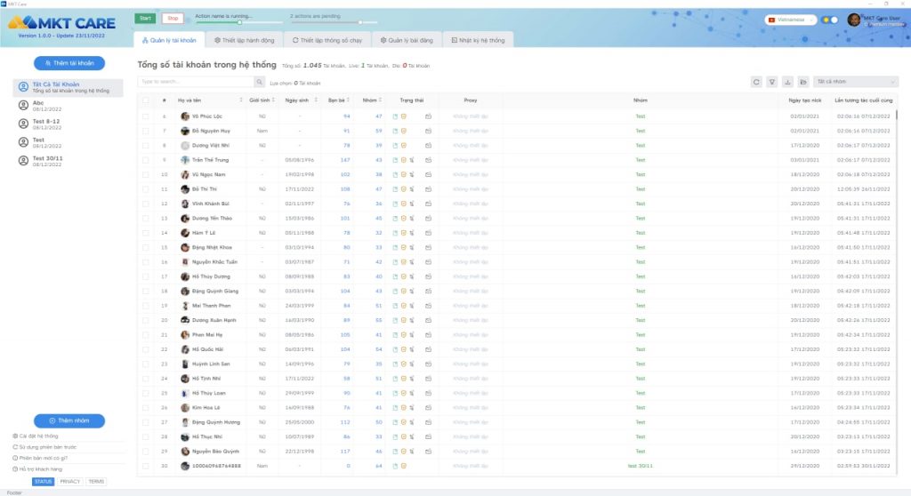The height and width of the screenshot is (496, 911).
Task: Toggle the theme switch near user profile
Action: pos(830,20)
